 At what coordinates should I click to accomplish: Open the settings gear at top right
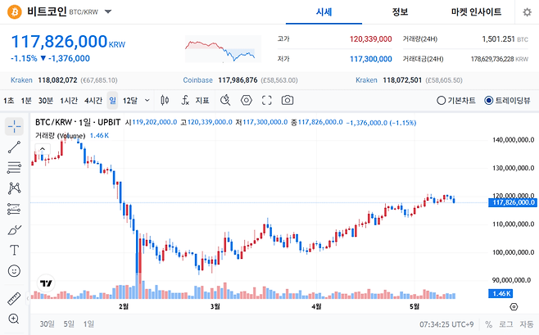[527, 12]
